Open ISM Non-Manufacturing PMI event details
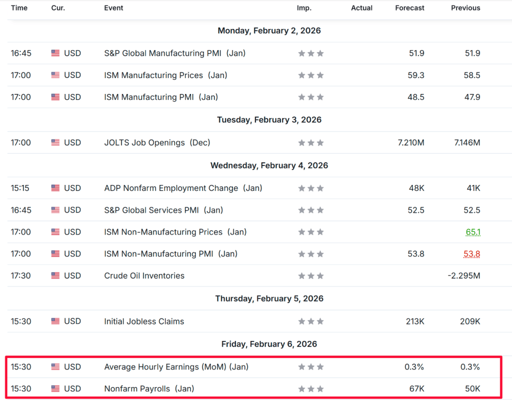This screenshot has width=512, height=400. tap(170, 254)
